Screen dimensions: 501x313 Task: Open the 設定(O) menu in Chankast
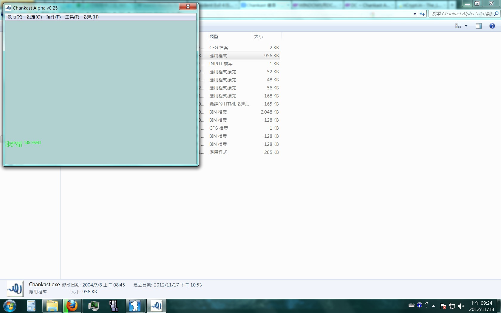point(34,17)
